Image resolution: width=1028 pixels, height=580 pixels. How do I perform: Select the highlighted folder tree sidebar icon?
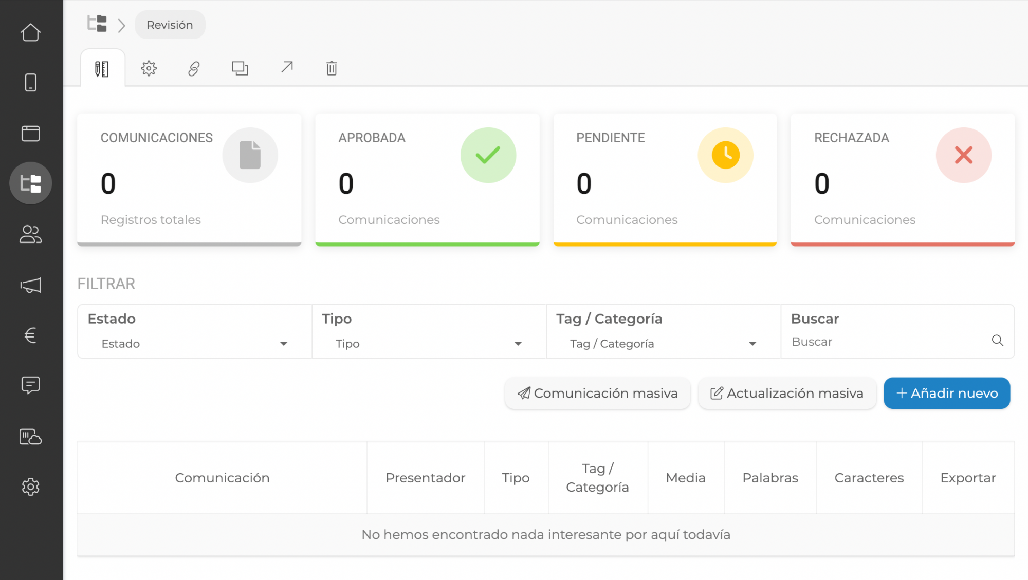[x=30, y=183]
